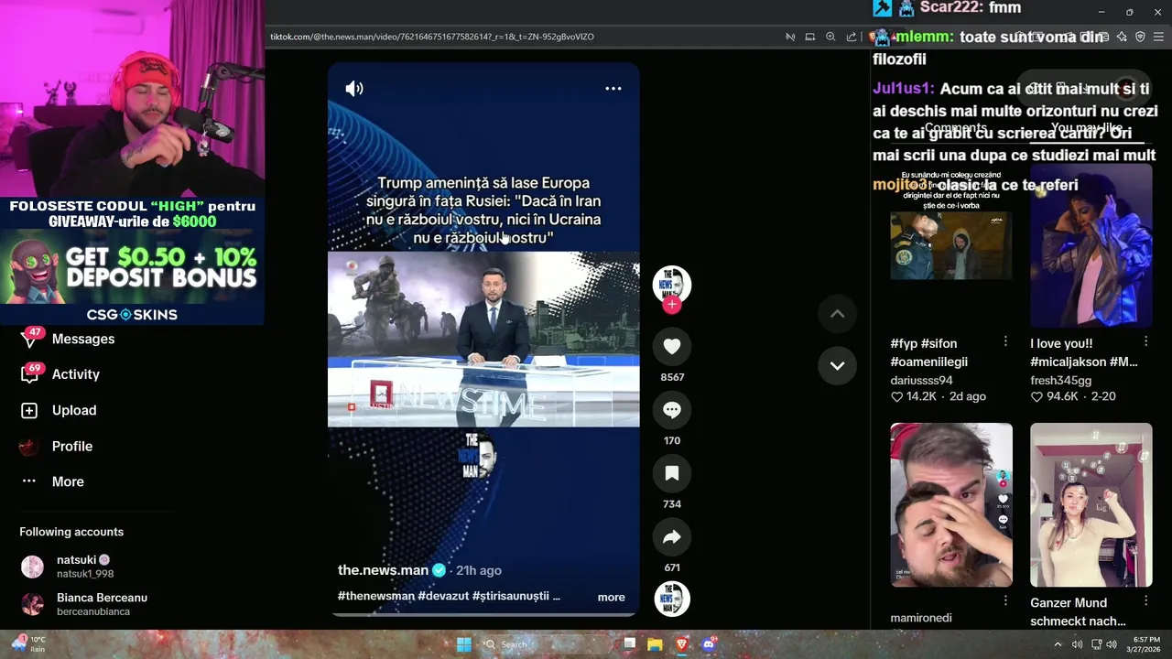Open the.news.man avatar above the follow plus

672,283
